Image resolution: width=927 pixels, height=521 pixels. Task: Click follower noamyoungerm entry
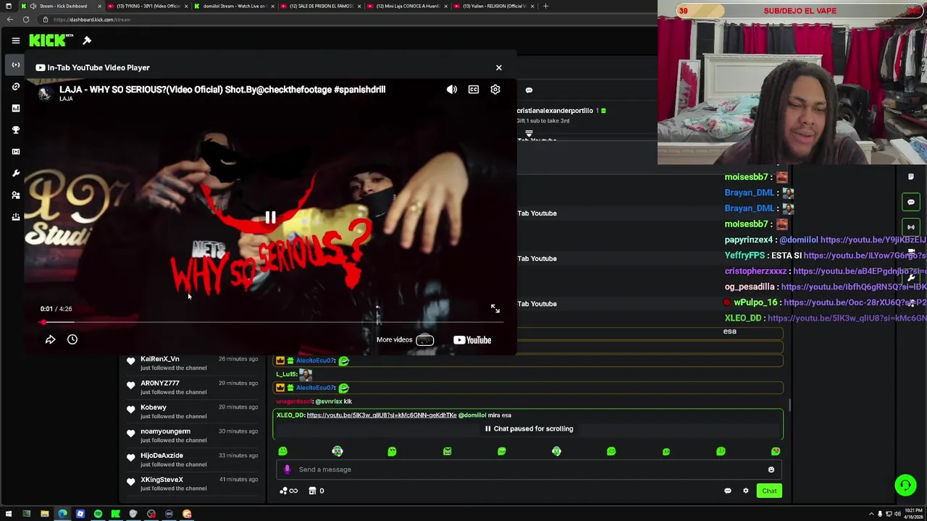tap(193, 435)
